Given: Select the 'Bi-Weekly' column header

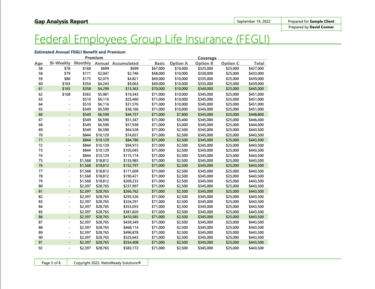Looking at the screenshot, I should pos(60,63).
